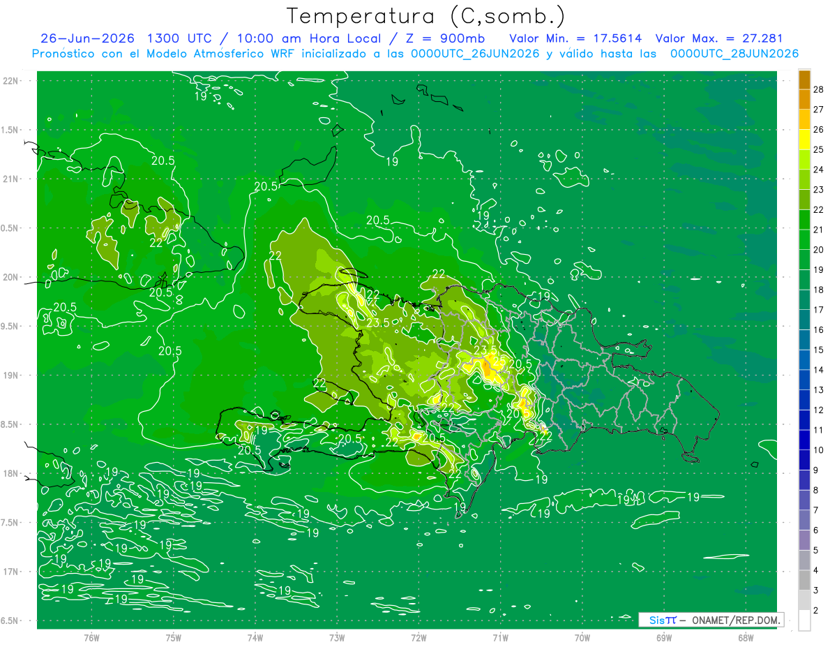Image resolution: width=837 pixels, height=647 pixels.
Task: Click the colorbar scale label "14"
Action: pos(819,369)
